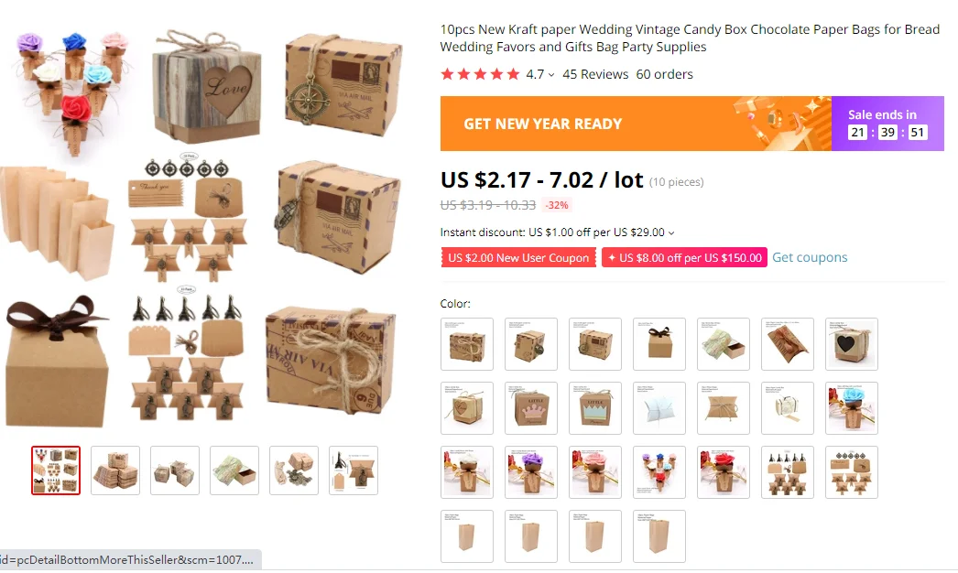Viewport: 958px width, 573px height.
Task: Pick the brown ribbon box color option
Action: pos(659,344)
